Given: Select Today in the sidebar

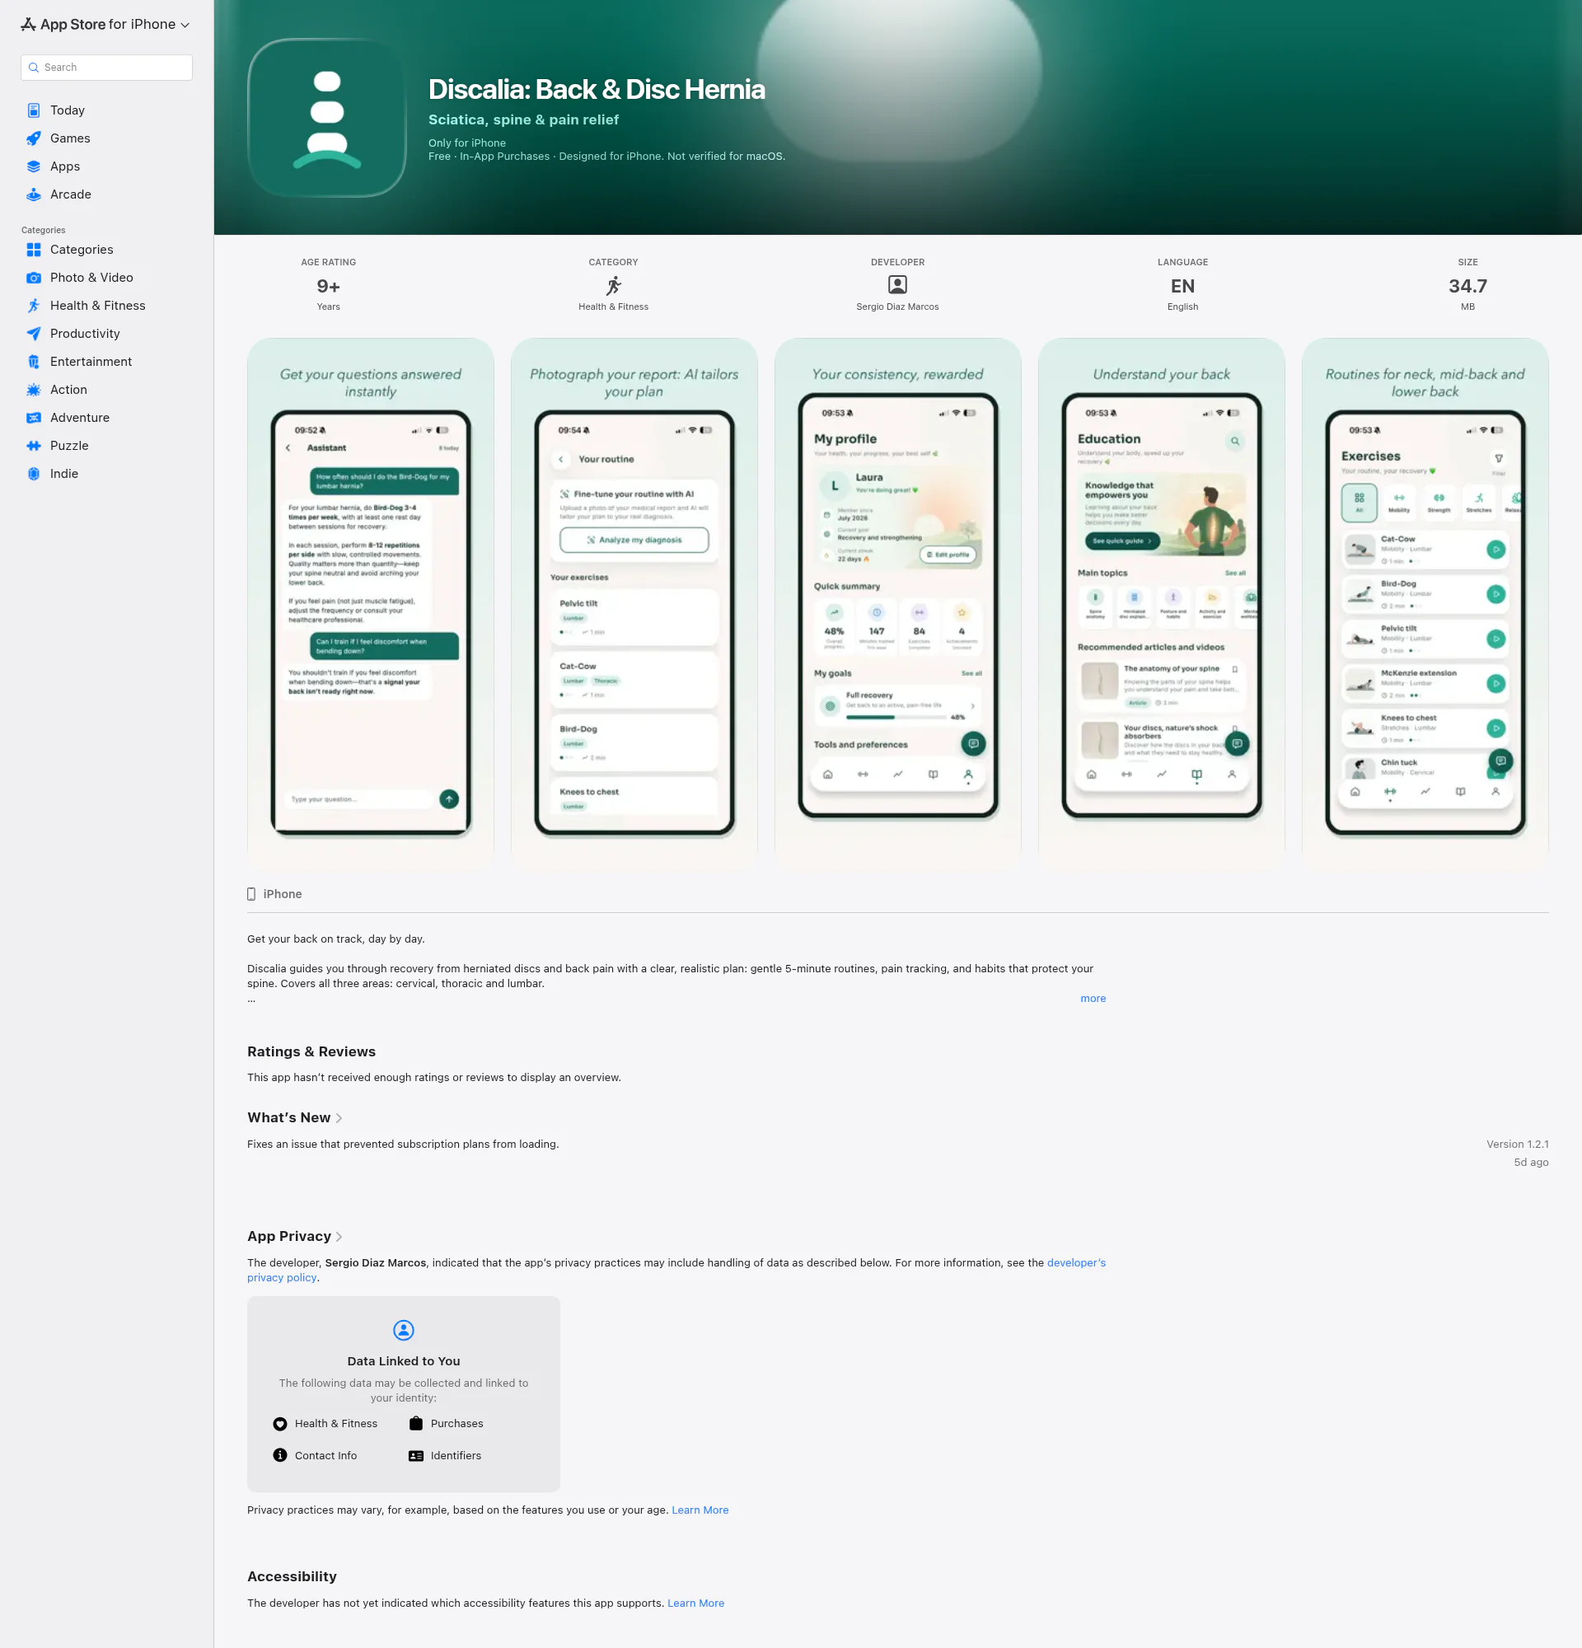Looking at the screenshot, I should point(107,110).
